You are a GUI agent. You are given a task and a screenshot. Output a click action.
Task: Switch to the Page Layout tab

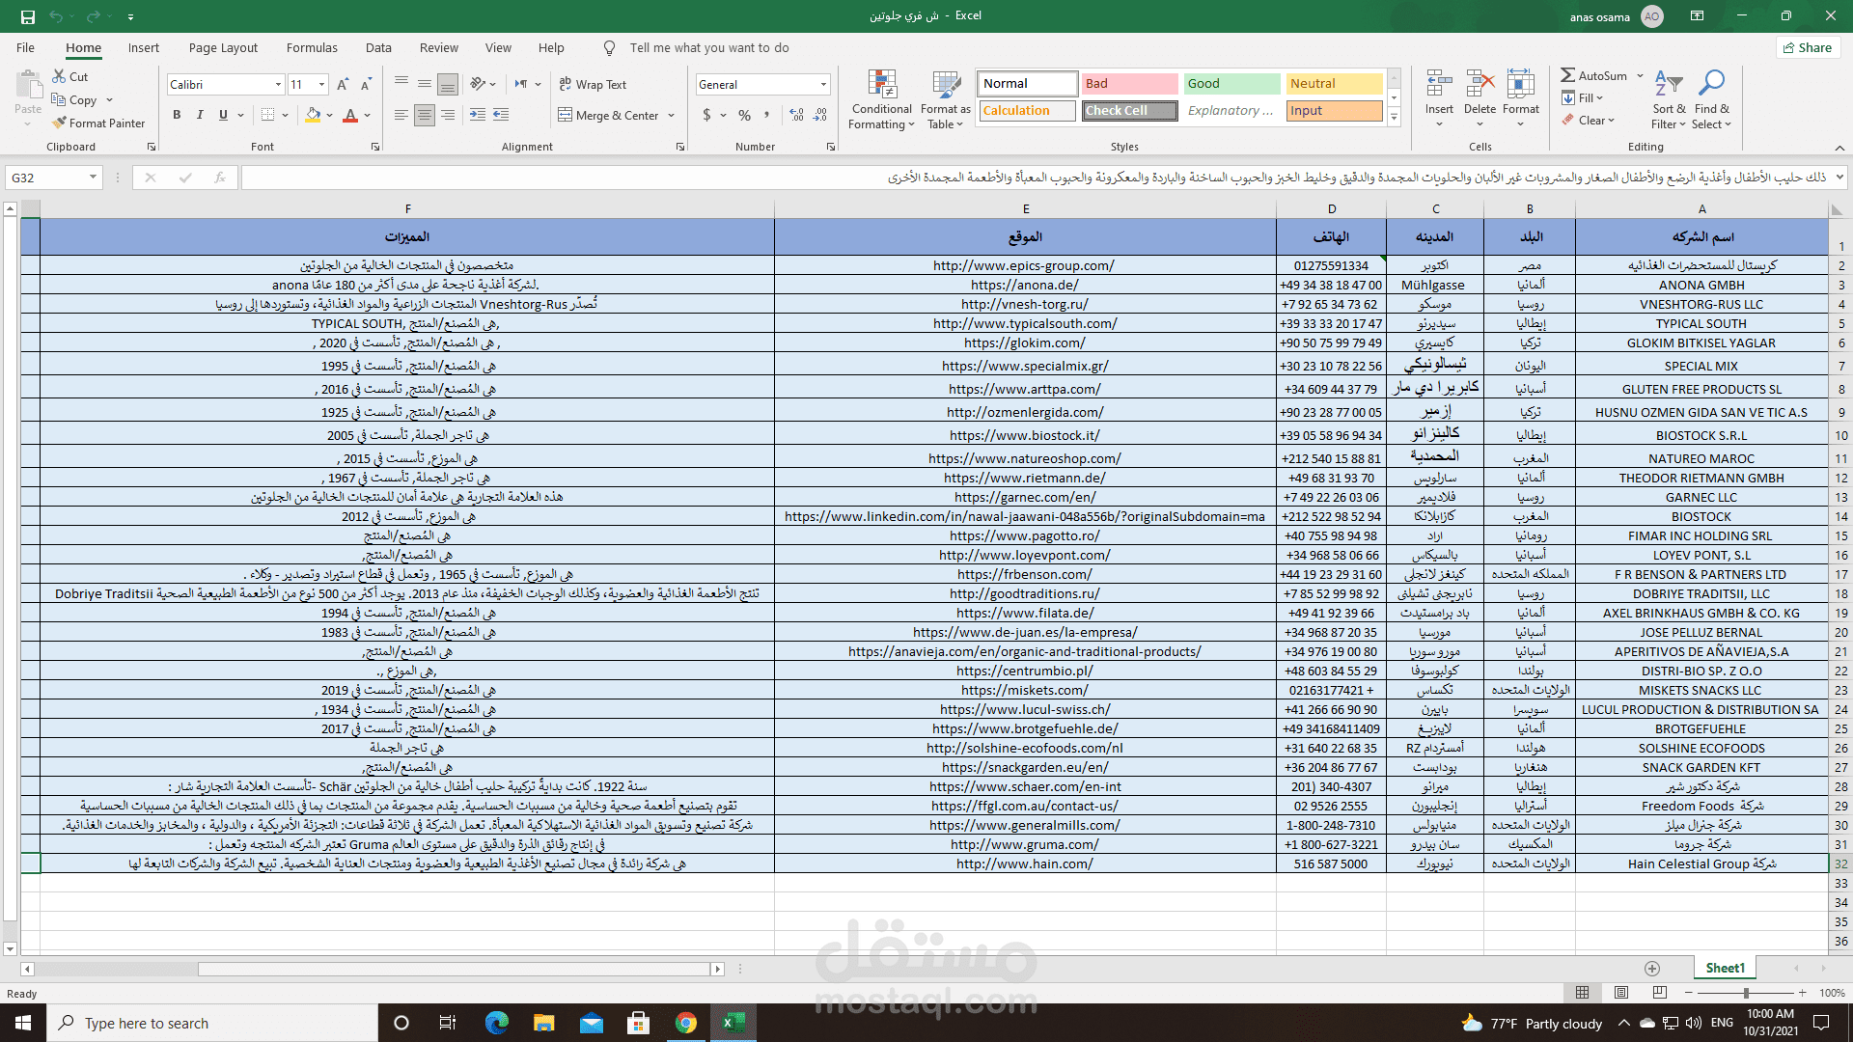(223, 47)
